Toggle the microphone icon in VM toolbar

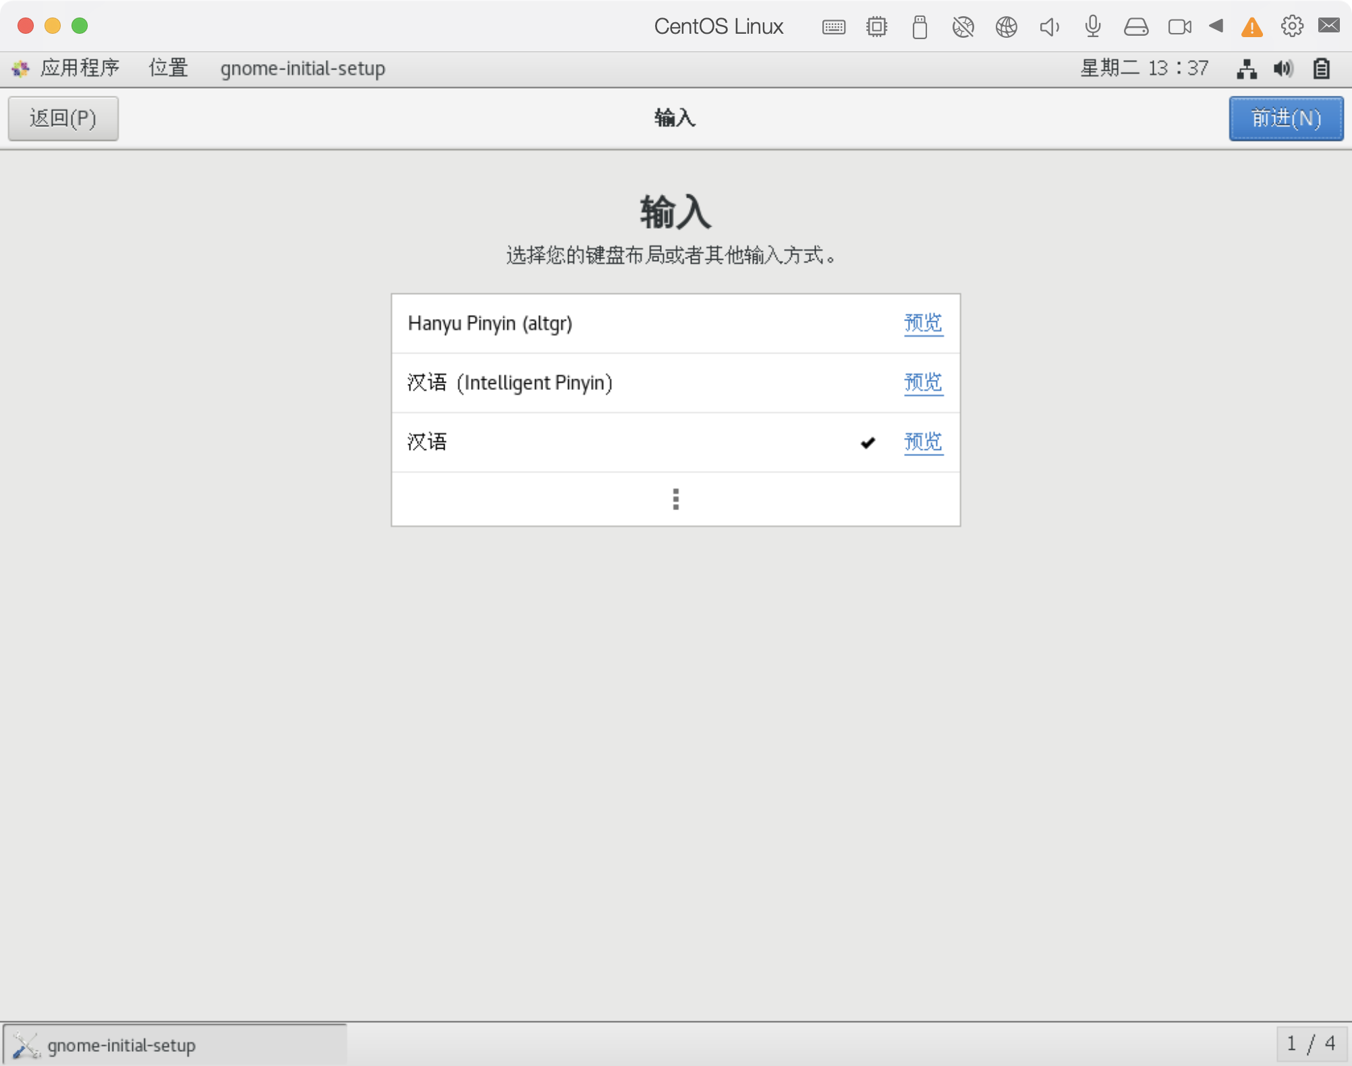pos(1093,27)
